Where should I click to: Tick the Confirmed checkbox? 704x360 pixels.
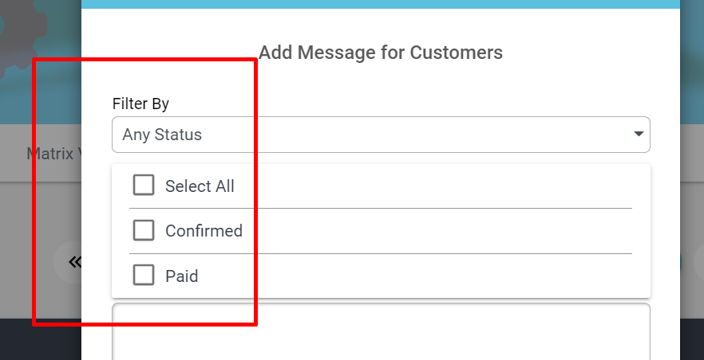pos(144,230)
